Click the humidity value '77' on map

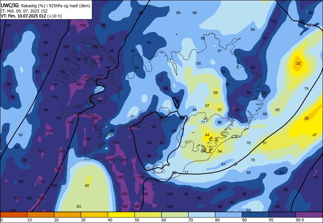(x=186, y=172)
